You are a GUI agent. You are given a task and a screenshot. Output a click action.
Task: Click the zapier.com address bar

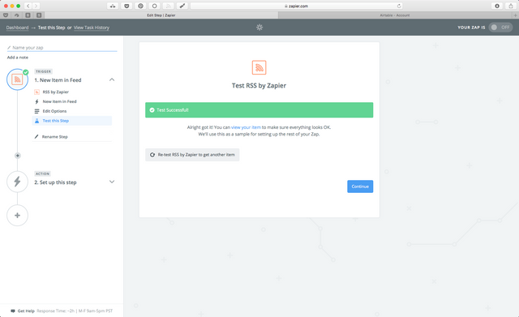pyautogui.click(x=297, y=6)
